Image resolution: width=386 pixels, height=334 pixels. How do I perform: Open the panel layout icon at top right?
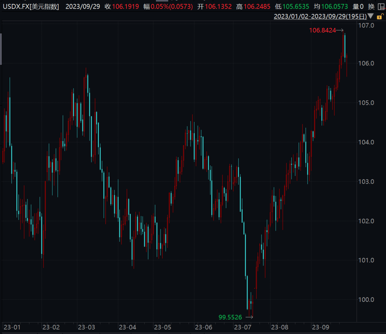tap(381, 6)
